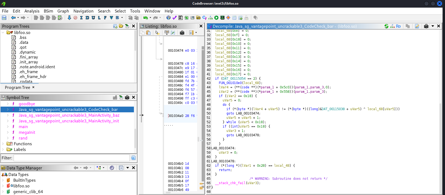
Task: Click the Save program toolbar icon
Action: [4, 18]
